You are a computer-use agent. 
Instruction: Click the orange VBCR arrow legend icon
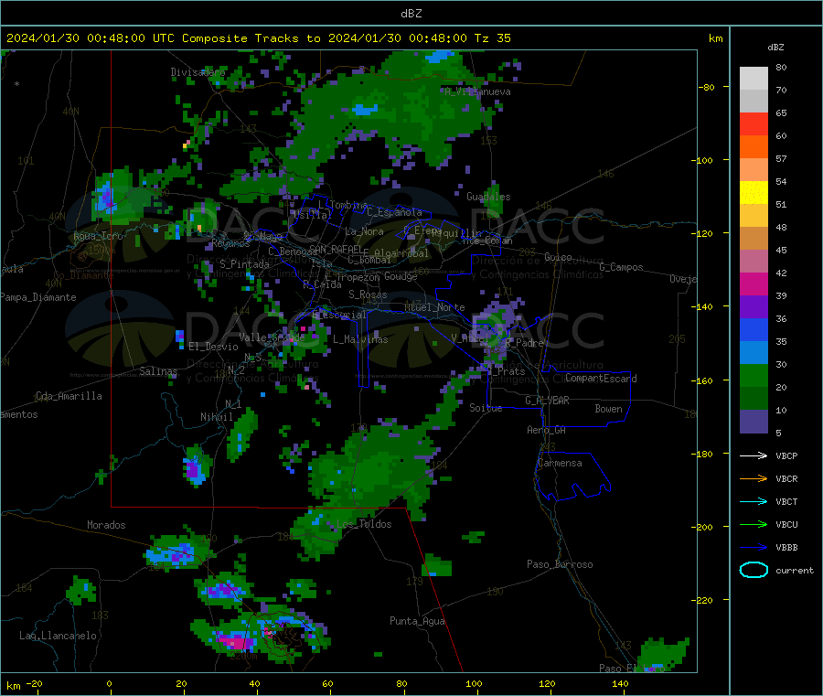click(x=754, y=478)
